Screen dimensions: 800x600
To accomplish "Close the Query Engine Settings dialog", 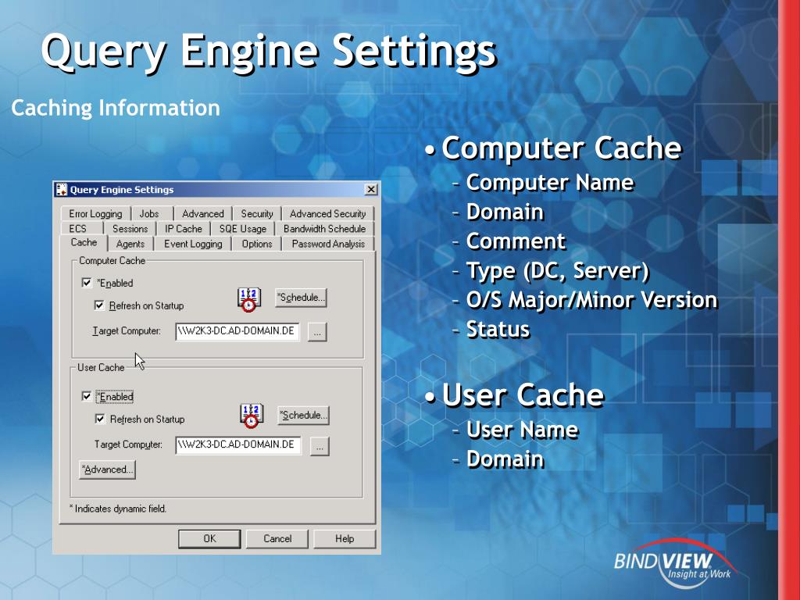I will click(371, 190).
